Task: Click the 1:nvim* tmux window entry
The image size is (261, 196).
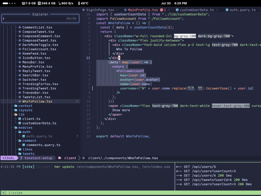Action: (x=15, y=193)
